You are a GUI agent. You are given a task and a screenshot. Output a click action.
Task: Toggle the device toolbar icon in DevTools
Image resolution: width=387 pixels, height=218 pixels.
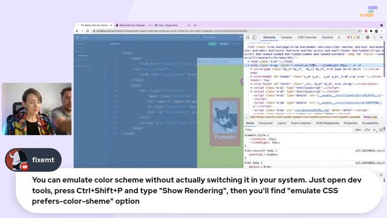[x=254, y=38]
